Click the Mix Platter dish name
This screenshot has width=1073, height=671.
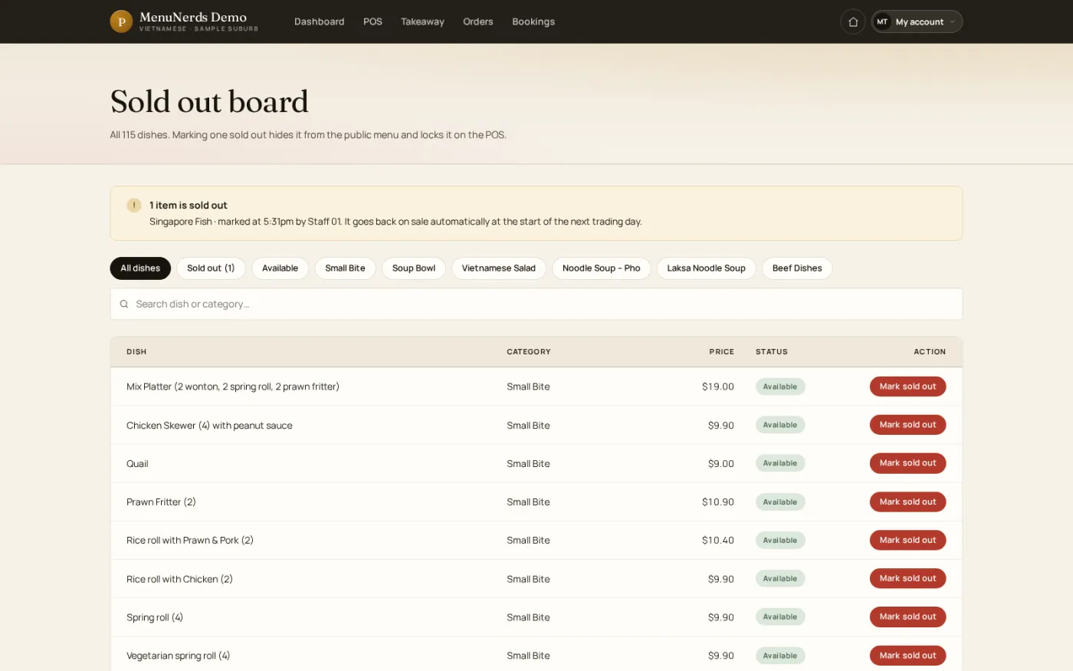pos(233,386)
